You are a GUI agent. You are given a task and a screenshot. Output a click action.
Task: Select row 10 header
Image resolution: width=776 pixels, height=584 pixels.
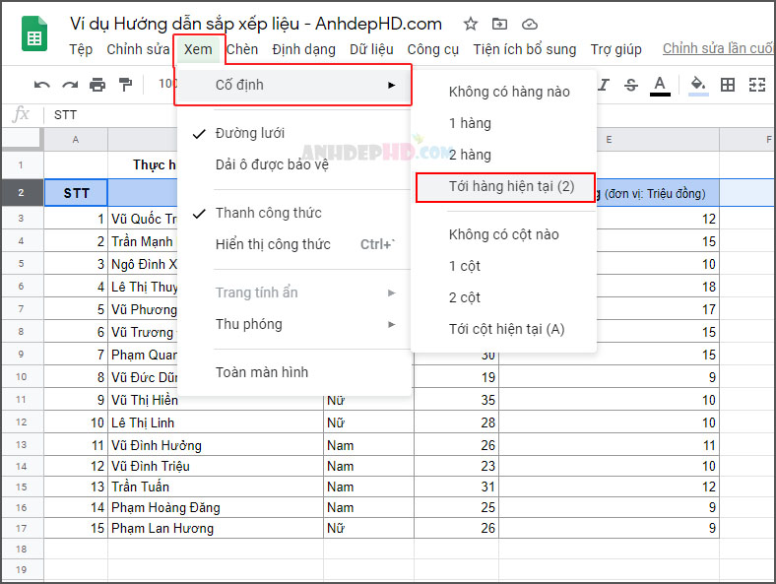coord(22,376)
